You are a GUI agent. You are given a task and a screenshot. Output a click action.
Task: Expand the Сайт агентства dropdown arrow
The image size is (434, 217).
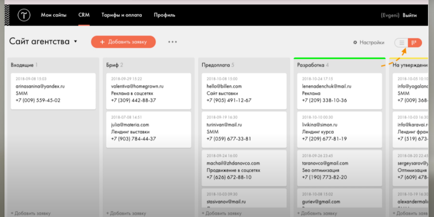pyautogui.click(x=75, y=42)
